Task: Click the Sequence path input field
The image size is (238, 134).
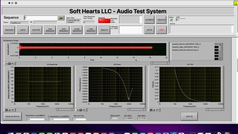Action: [41, 18]
